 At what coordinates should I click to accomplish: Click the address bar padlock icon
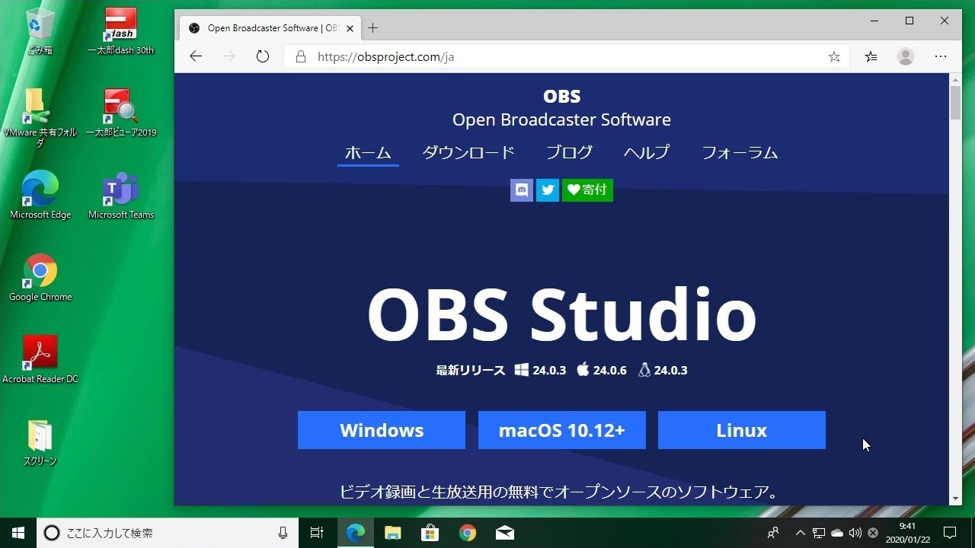[300, 57]
